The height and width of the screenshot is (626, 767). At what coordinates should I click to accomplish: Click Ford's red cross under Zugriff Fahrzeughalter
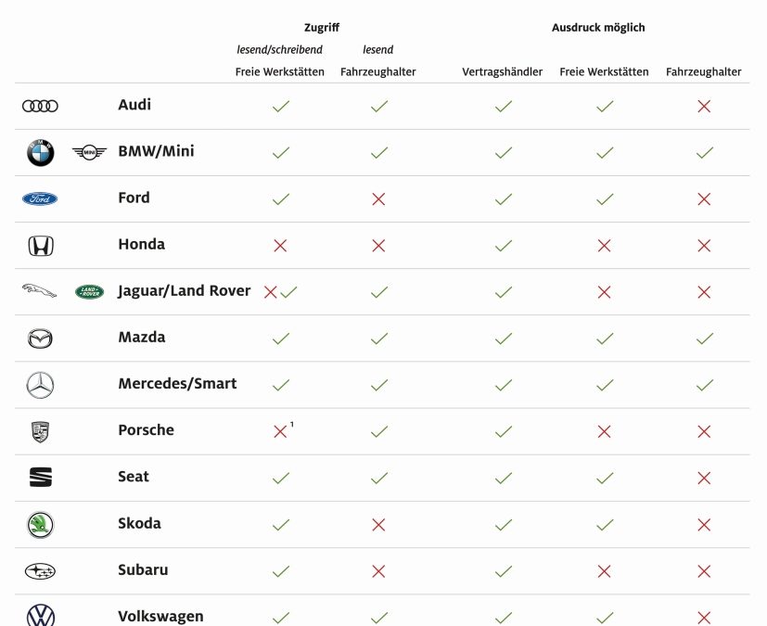pyautogui.click(x=378, y=199)
